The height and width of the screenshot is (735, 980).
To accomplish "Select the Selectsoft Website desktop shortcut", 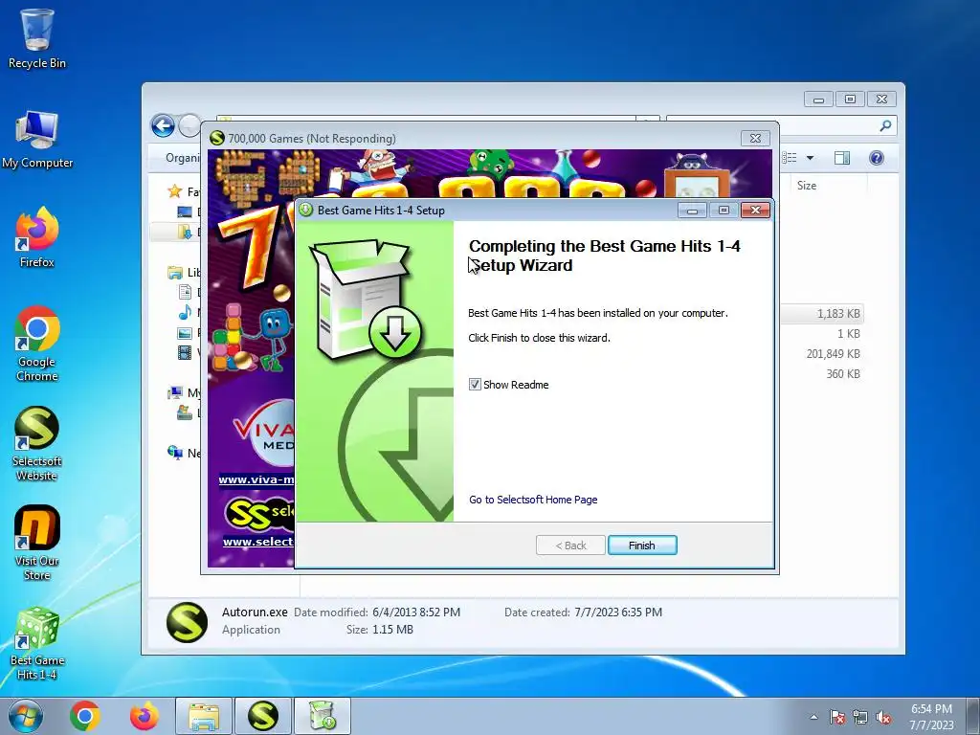I will [37, 444].
